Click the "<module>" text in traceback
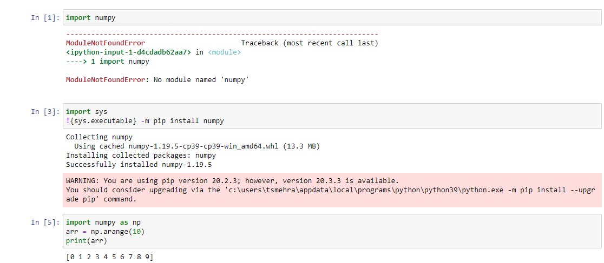The image size is (604, 263). tap(224, 52)
